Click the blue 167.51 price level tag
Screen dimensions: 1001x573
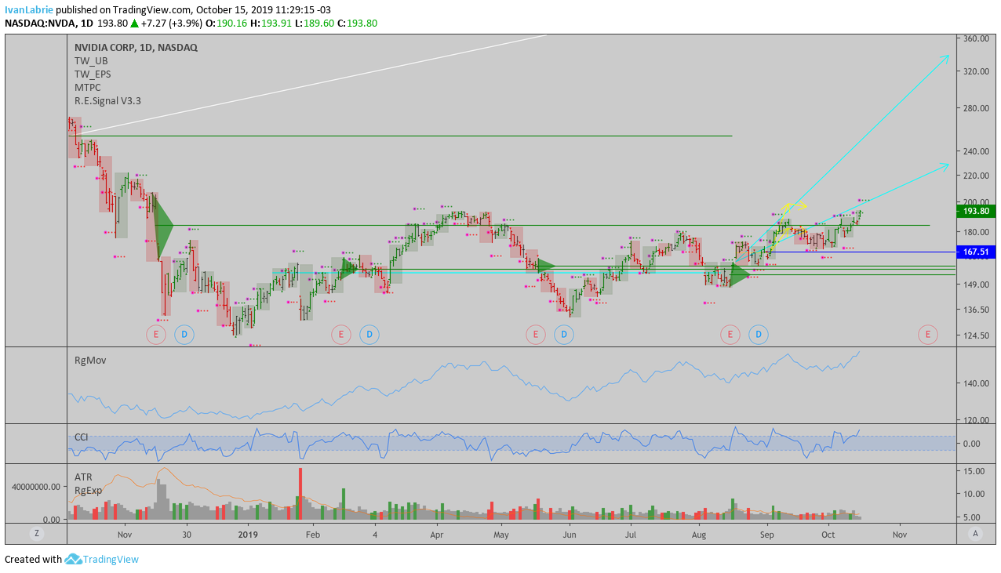pyautogui.click(x=976, y=252)
